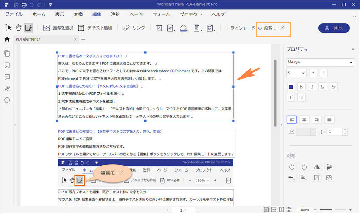The height and width of the screenshot is (214, 360).
Task: Switch to the 変換 tab
Action: pos(78,14)
